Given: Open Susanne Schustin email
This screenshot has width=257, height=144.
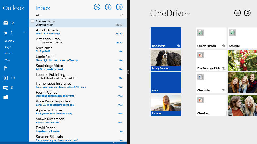Looking at the screenshot, I should (x=78, y=138).
